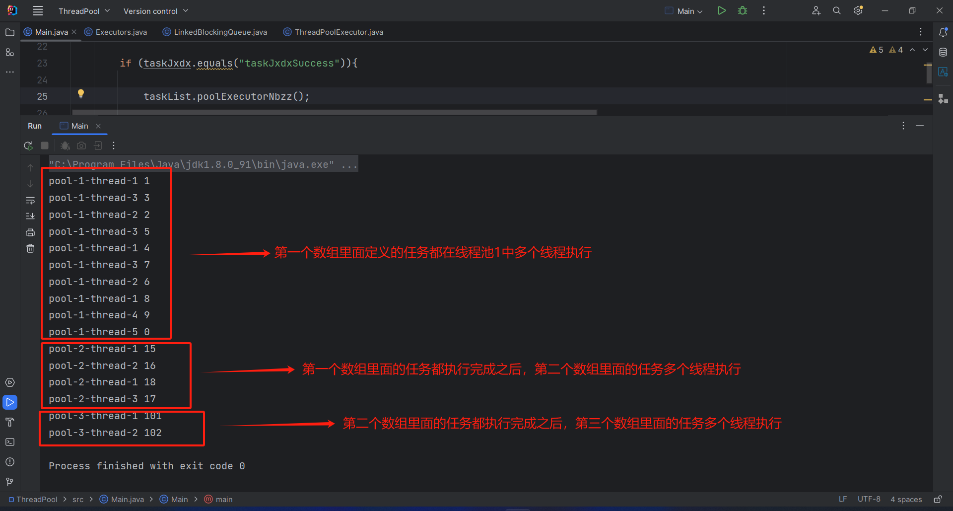Clear all console output with trash icon
The image size is (953, 511).
[x=30, y=248]
